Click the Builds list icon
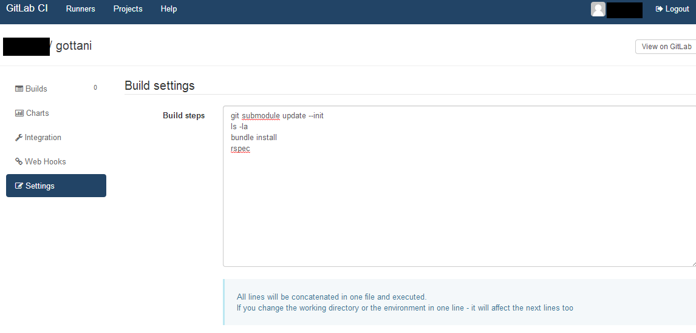696x333 pixels. point(19,89)
